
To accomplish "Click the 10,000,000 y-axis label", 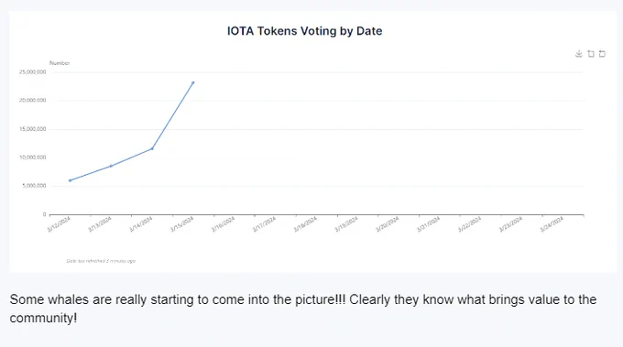I will pos(33,157).
